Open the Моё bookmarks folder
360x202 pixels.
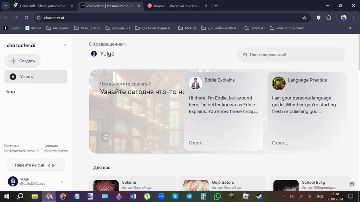point(187,28)
